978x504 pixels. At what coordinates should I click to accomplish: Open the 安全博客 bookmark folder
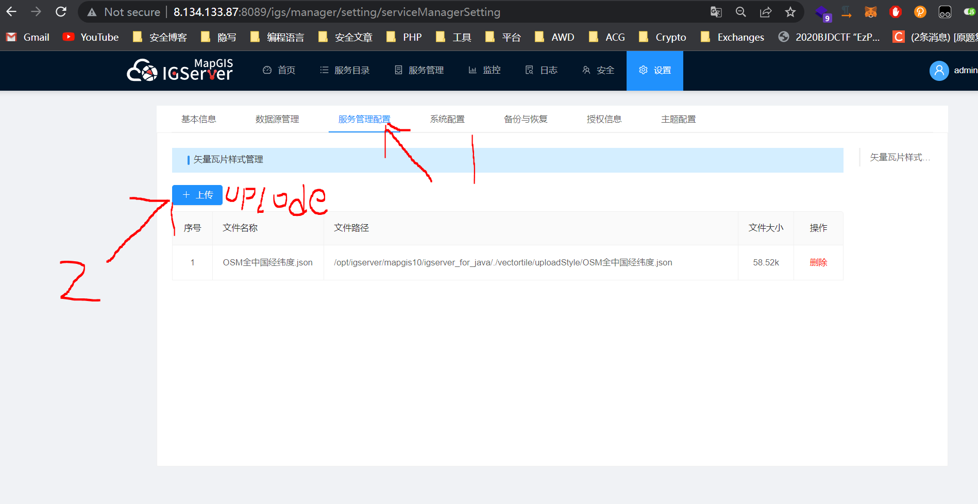(160, 37)
